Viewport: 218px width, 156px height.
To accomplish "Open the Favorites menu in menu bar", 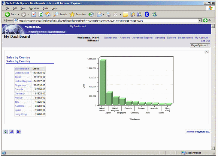I will click(x=34, y=8).
